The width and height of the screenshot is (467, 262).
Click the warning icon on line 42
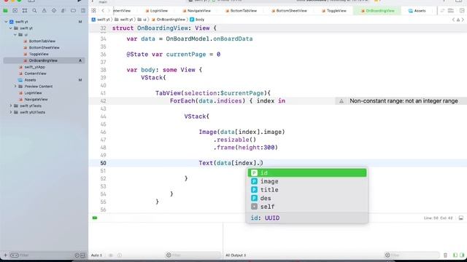341,101
